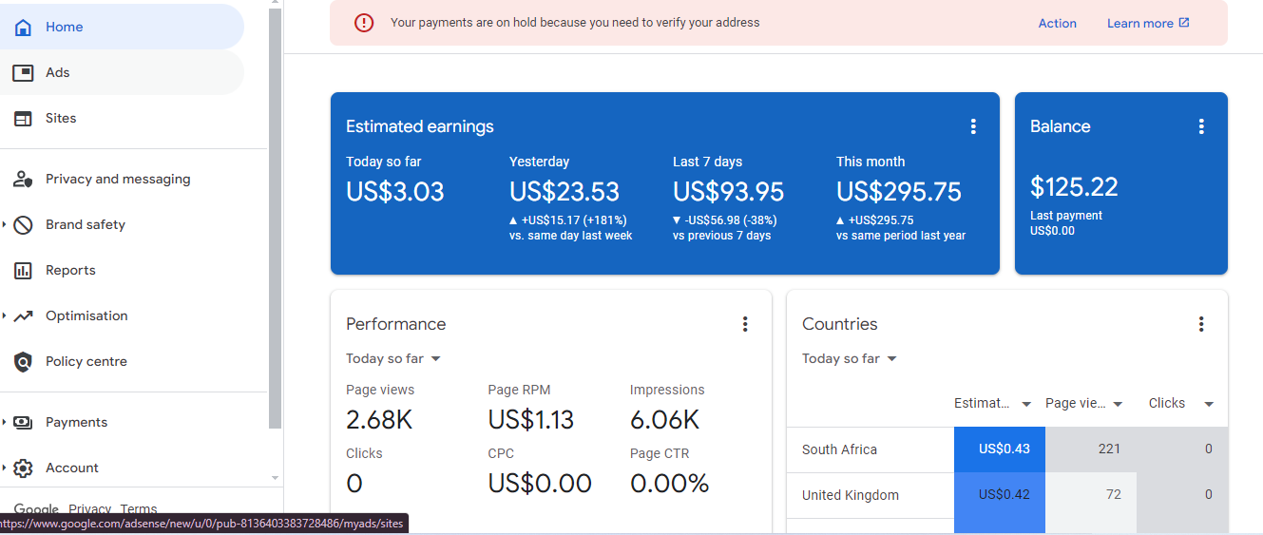Click the US$0.42 earnings cell
This screenshot has height=535, width=1263.
pyautogui.click(x=1000, y=495)
